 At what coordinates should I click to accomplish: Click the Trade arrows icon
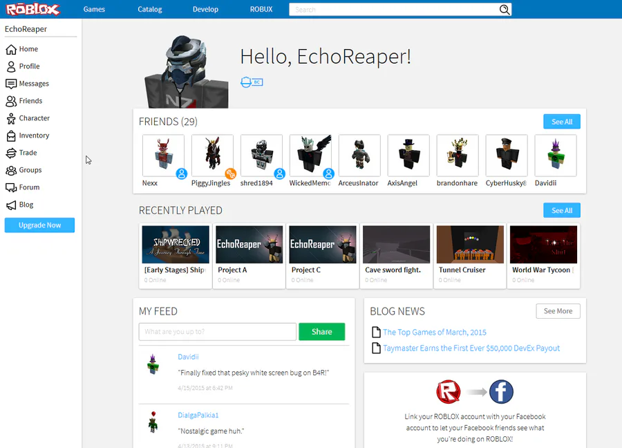coord(11,153)
